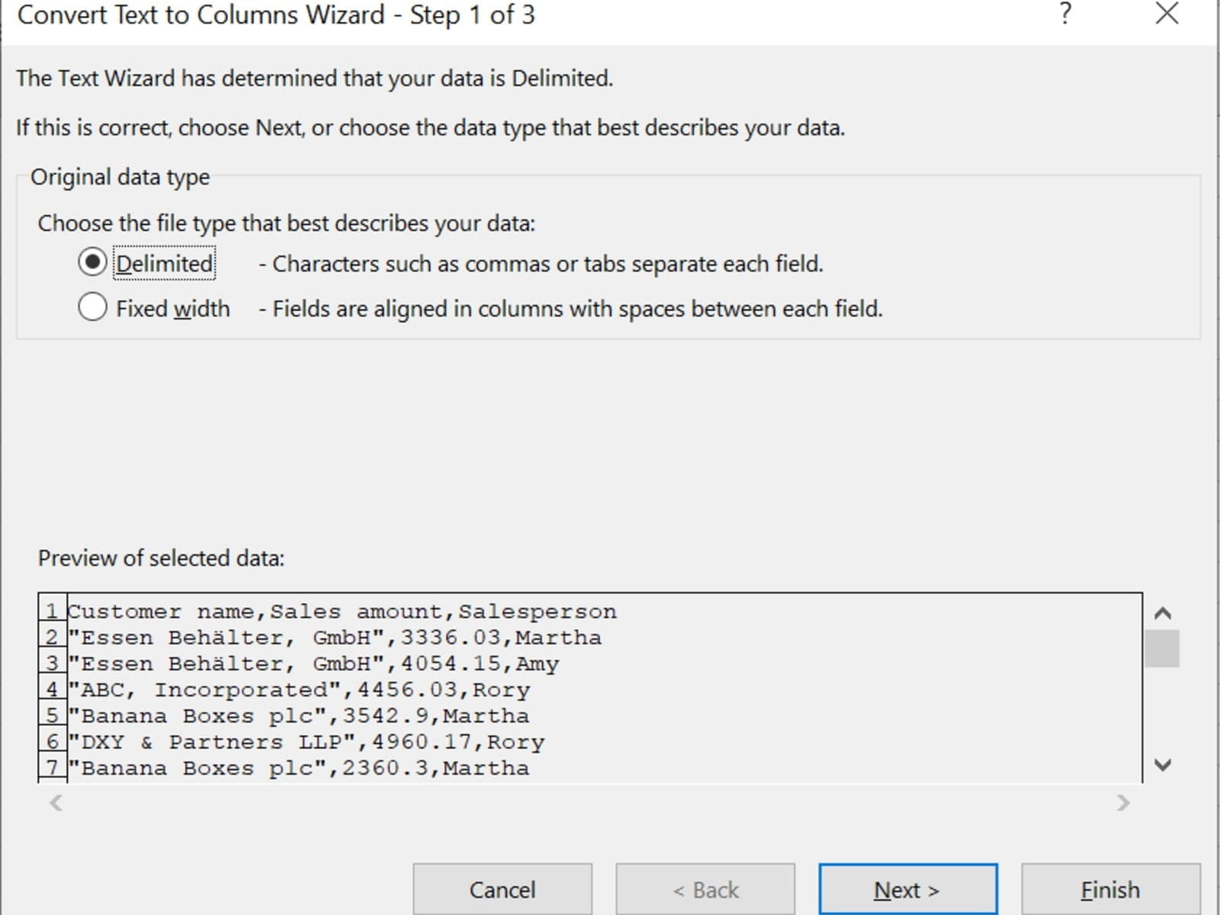Screen dimensions: 1220x915
Task: Click the Banana Boxes 3542.9 preview row
Action: (298, 715)
